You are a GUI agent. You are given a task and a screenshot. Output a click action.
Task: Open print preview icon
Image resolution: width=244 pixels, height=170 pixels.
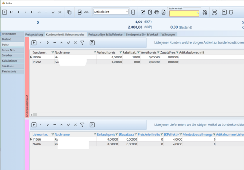[150, 12]
